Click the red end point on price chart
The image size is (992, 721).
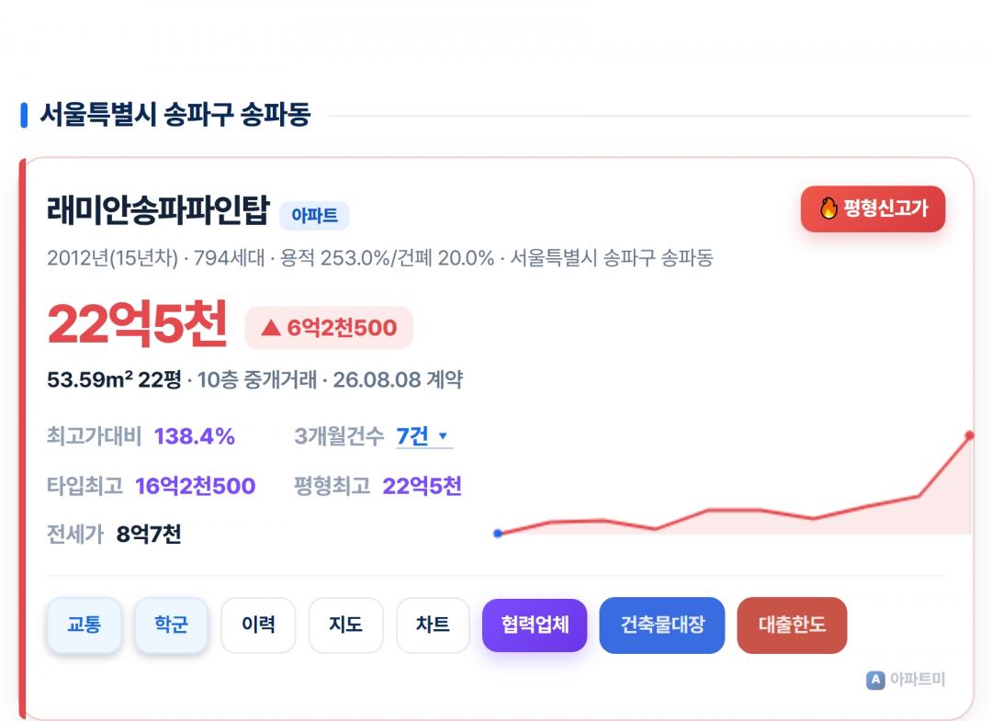click(x=969, y=435)
